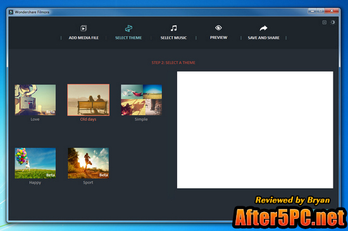This screenshot has height=231, width=348.
Task: Toggle the light/dark skin sun icon
Action: pyautogui.click(x=332, y=22)
